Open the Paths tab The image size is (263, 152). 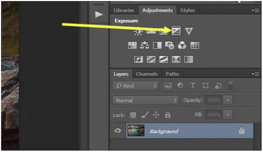pyautogui.click(x=172, y=74)
